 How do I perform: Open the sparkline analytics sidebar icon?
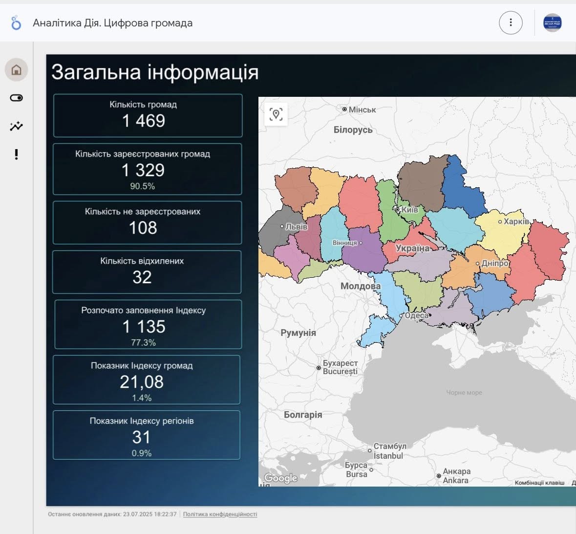(x=16, y=126)
